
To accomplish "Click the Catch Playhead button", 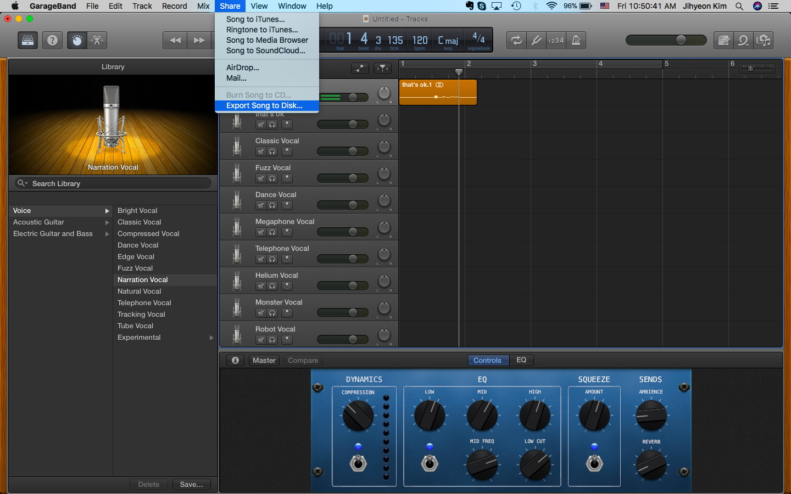I will click(383, 69).
